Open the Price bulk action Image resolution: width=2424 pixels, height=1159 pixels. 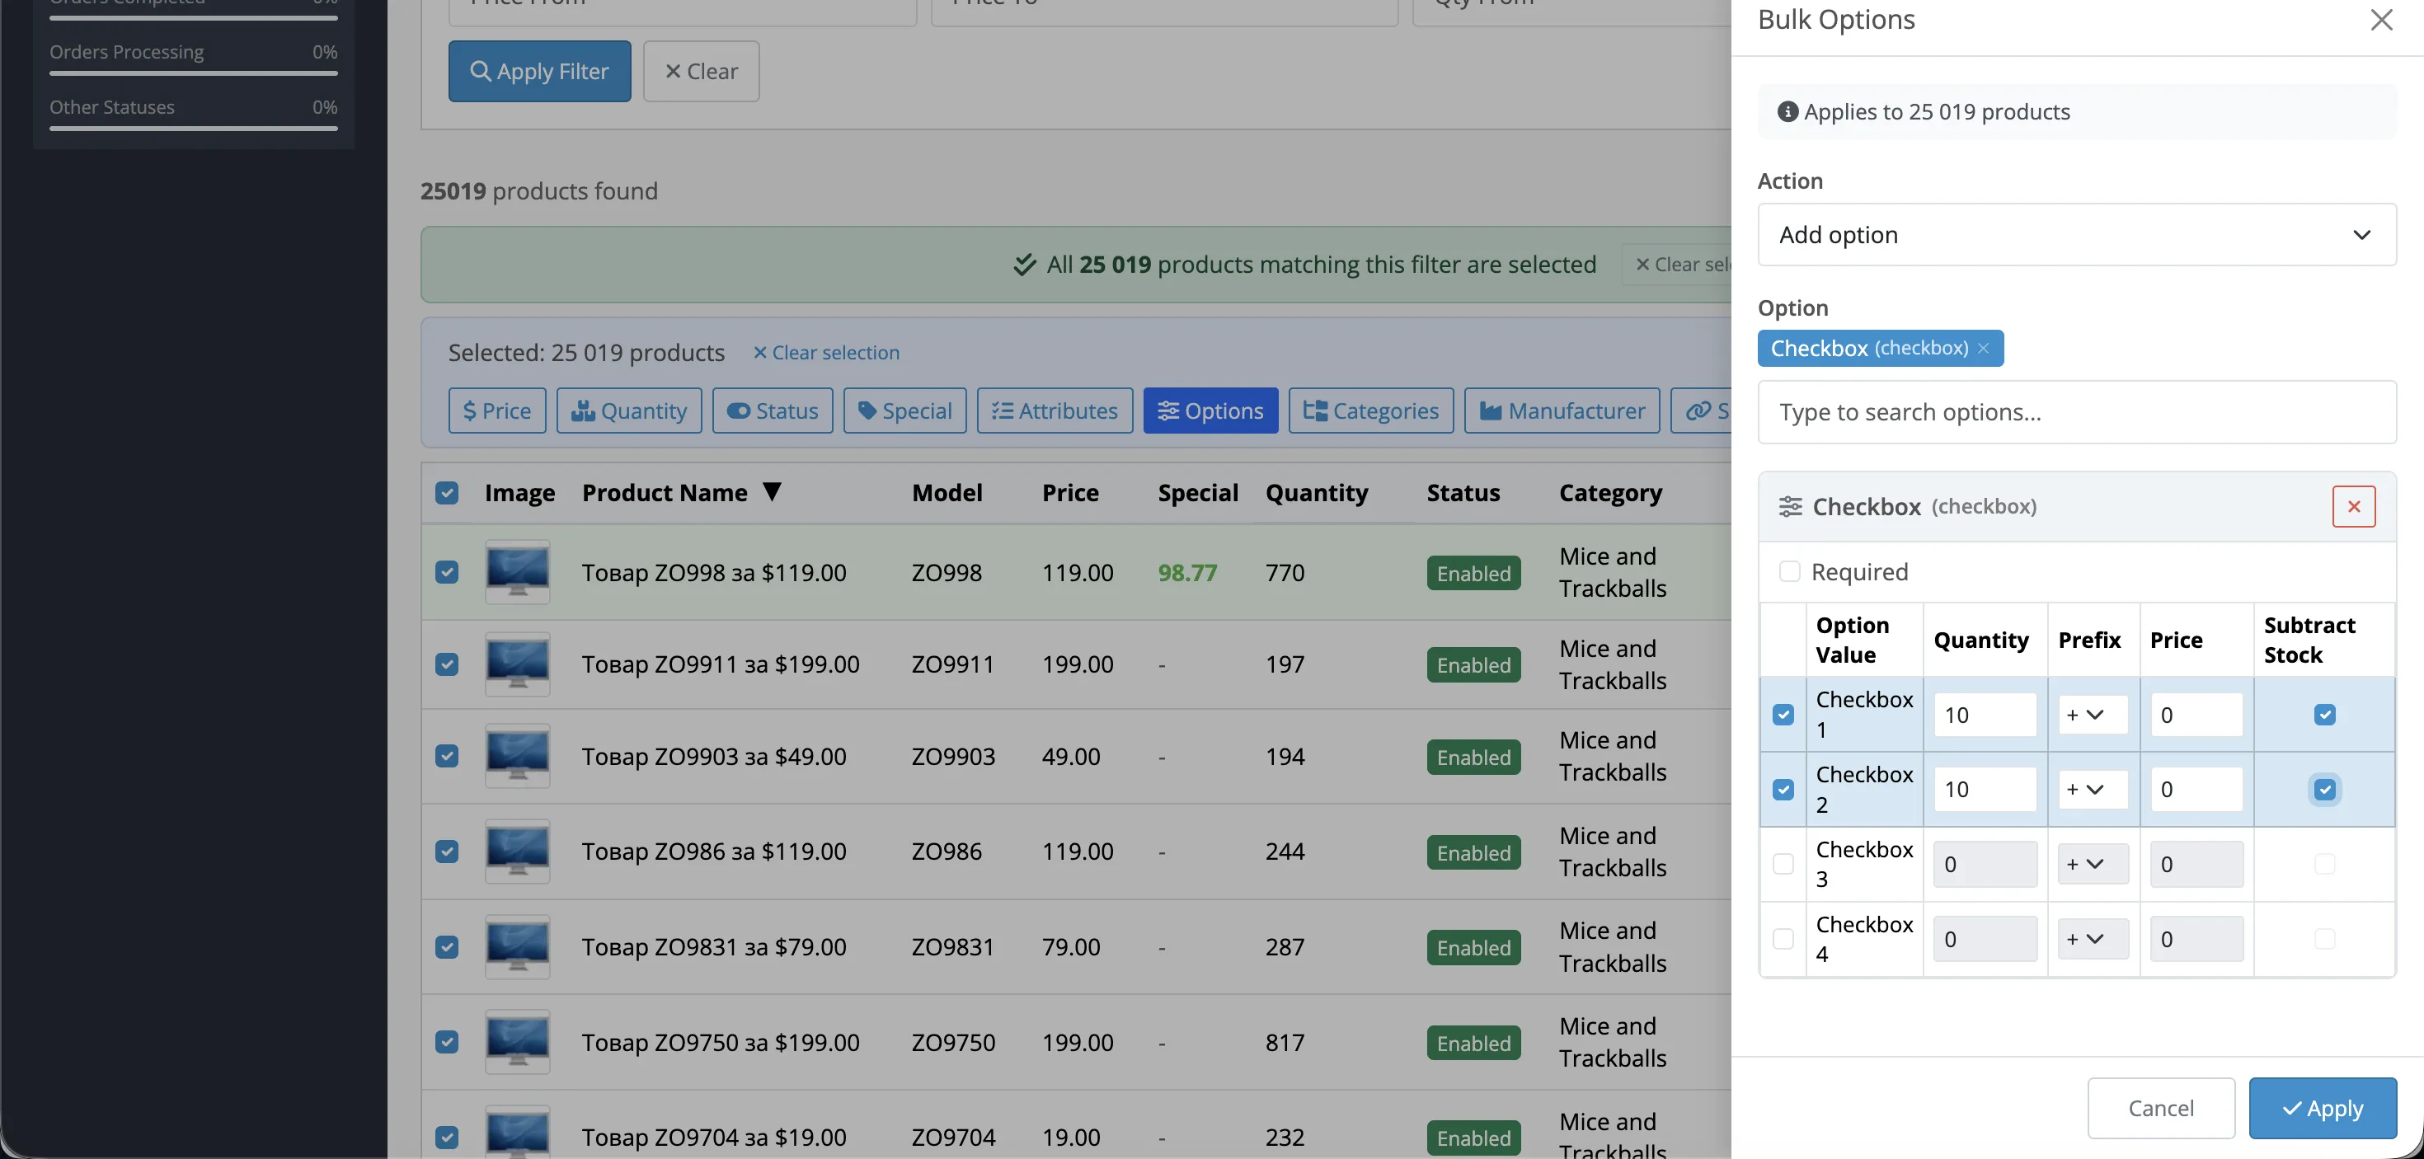[x=497, y=411]
